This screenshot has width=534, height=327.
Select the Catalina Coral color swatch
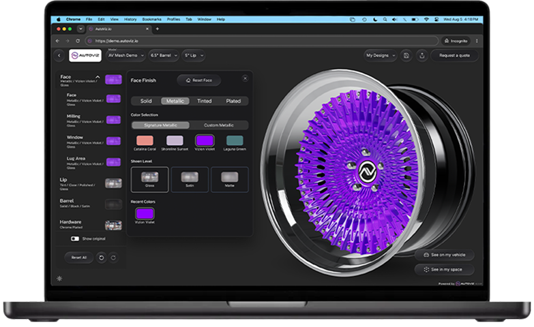coord(145,140)
